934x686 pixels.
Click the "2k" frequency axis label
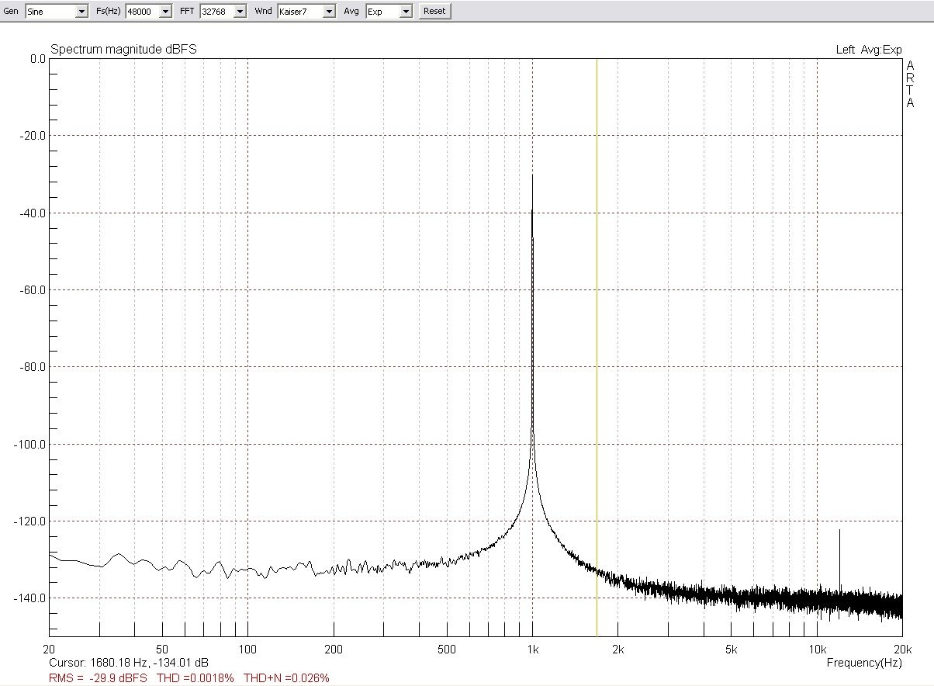click(x=618, y=649)
